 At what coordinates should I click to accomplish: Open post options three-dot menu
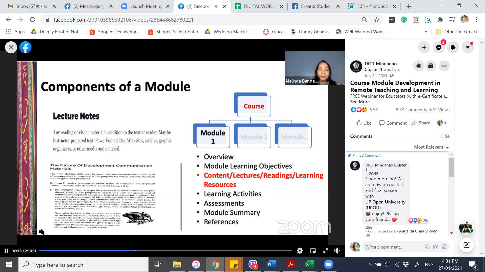pos(444,66)
